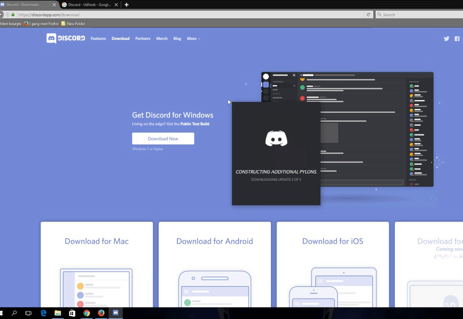
Task: Click 'CONSTRUCTING ADDITIONAL PYLONS.' text
Action: click(x=276, y=172)
